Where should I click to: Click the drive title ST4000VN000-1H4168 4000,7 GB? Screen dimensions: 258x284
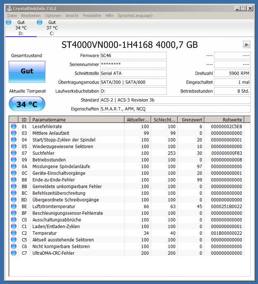130,45
